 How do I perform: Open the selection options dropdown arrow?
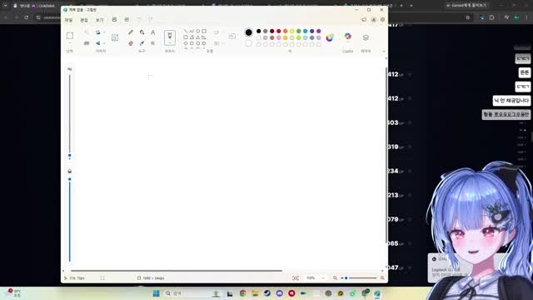70,43
